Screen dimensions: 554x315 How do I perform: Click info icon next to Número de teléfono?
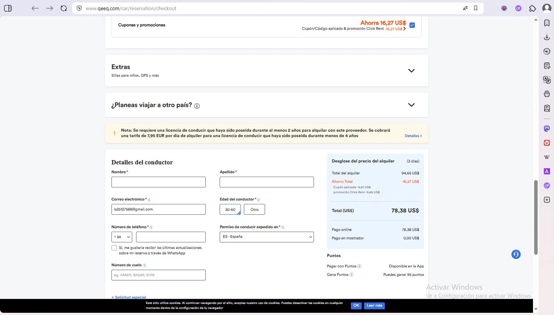click(x=151, y=227)
